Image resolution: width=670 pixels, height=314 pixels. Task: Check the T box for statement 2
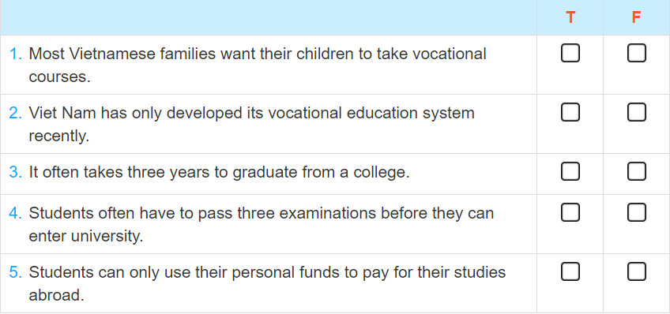570,113
